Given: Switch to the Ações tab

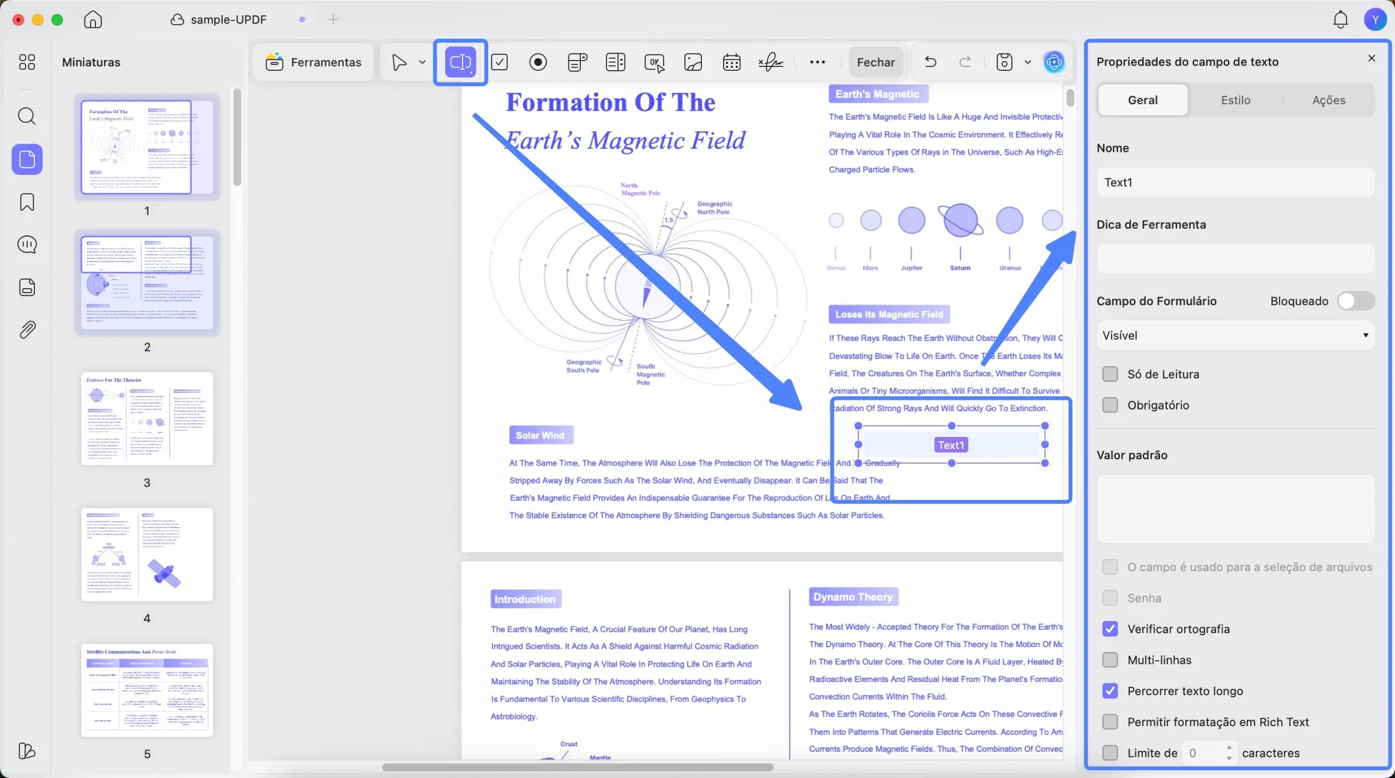Looking at the screenshot, I should 1329,100.
